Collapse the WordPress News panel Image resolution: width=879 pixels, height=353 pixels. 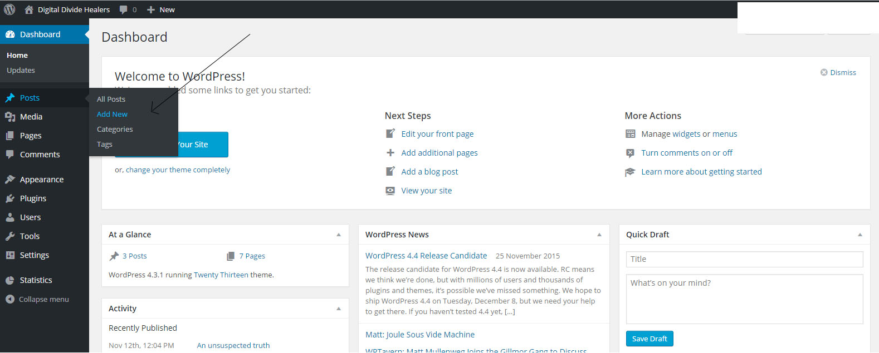[599, 235]
